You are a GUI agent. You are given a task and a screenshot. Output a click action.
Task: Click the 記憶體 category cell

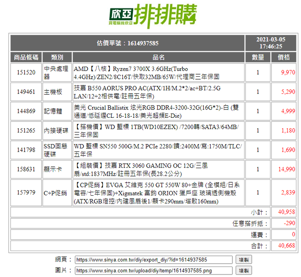[x=57, y=111]
